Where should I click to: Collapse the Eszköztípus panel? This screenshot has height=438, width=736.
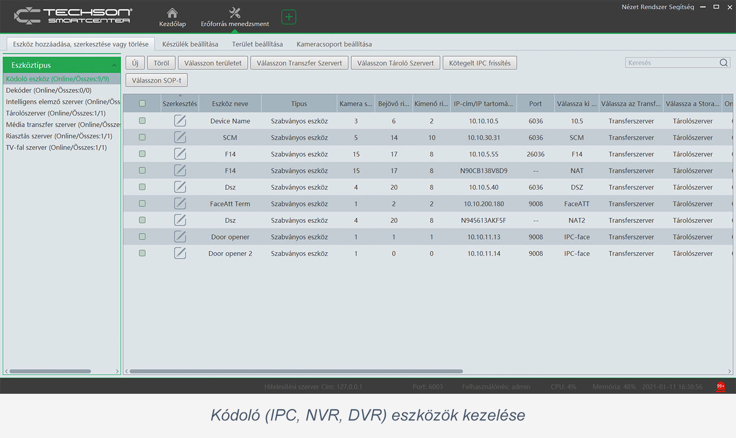(x=114, y=65)
